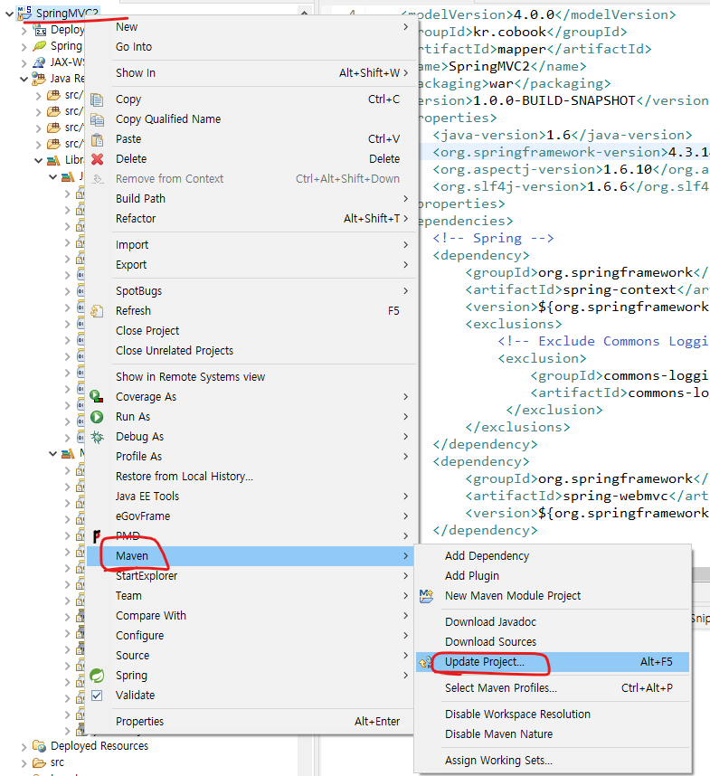Choose Add Dependency in Maven submenu
Viewport: 710px width, 776px height.
click(553, 555)
